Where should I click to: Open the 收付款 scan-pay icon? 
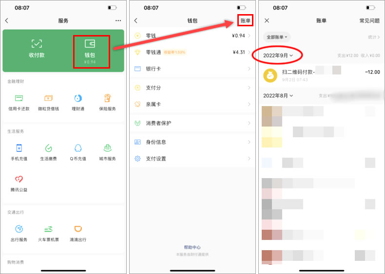point(37,44)
